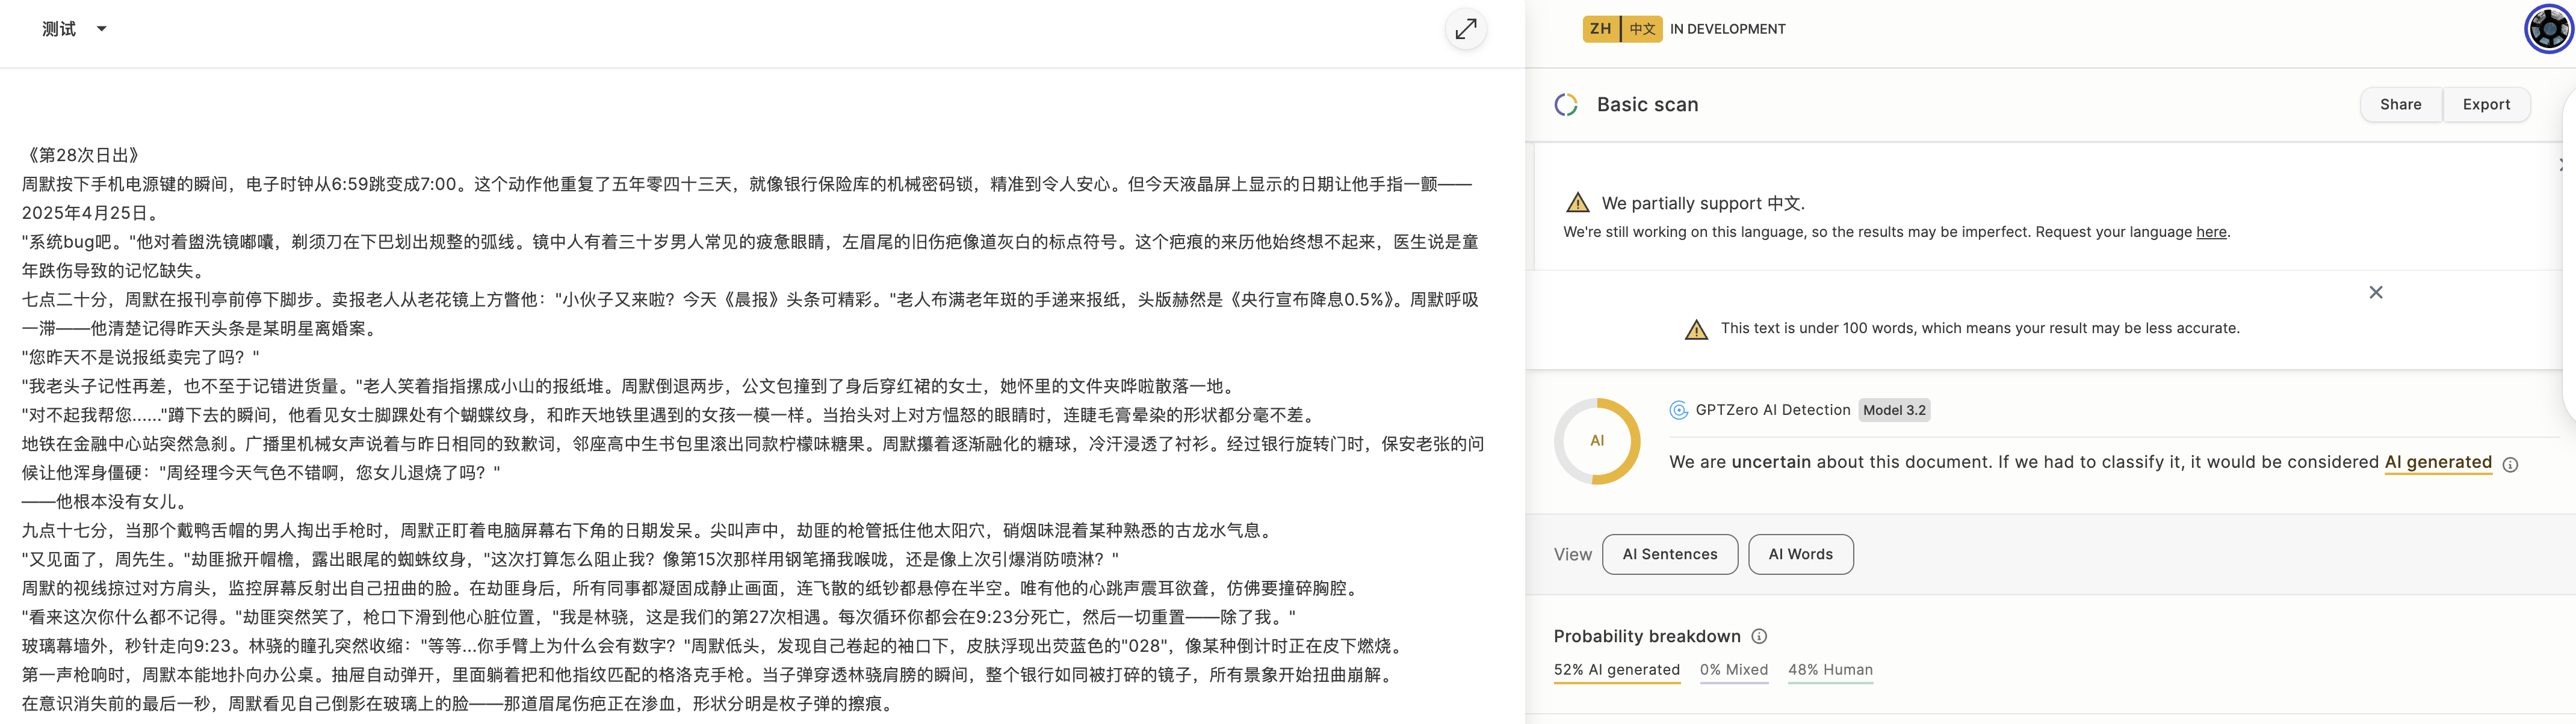Click the Basic scan loading spinner icon

(x=1566, y=105)
